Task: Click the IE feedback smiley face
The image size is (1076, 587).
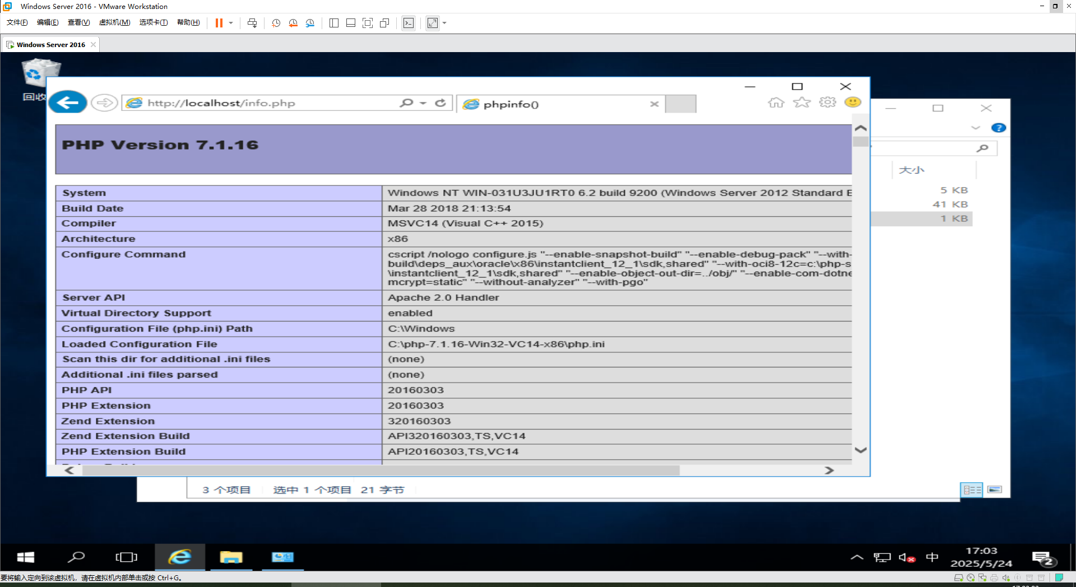Action: point(853,102)
